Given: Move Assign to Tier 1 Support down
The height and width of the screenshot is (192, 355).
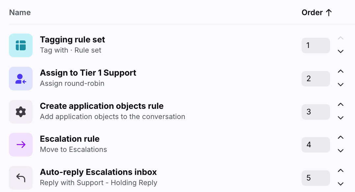Looking at the screenshot, I should click(341, 85).
